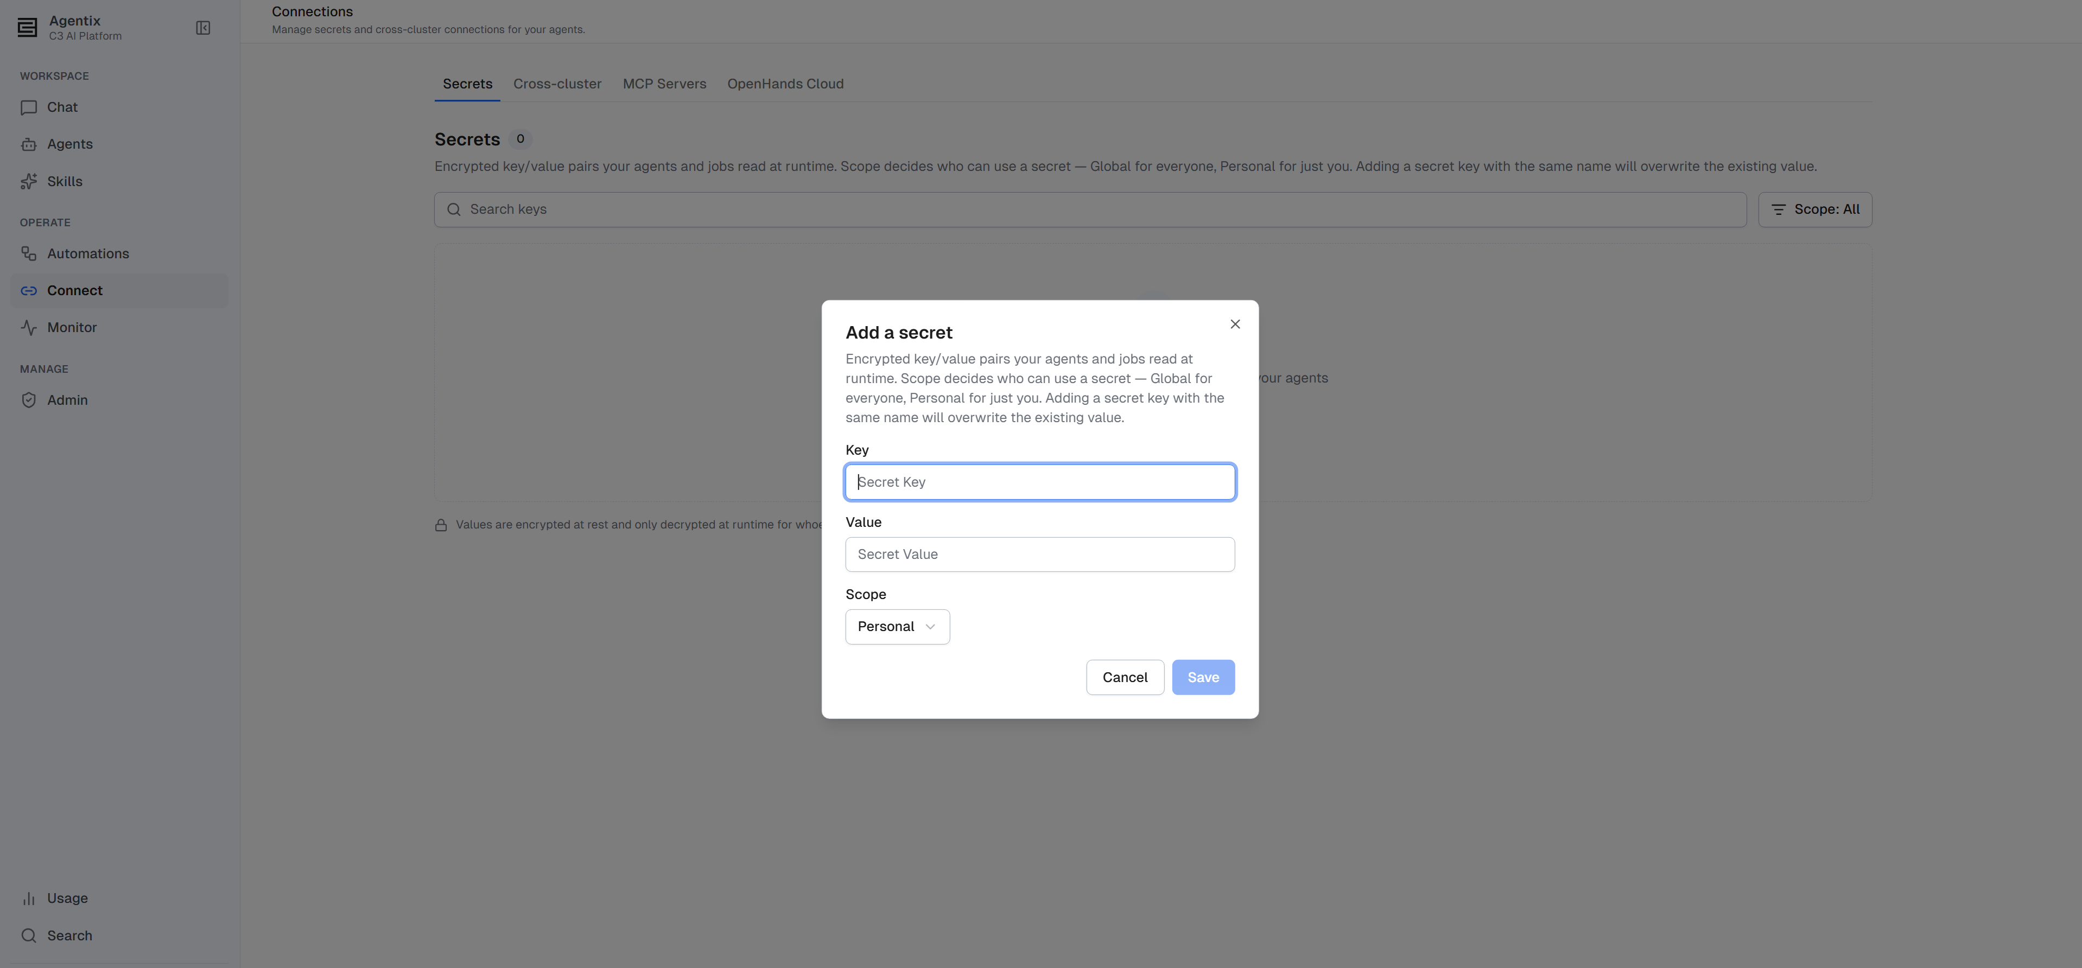Click the Monitor activity icon

click(29, 327)
